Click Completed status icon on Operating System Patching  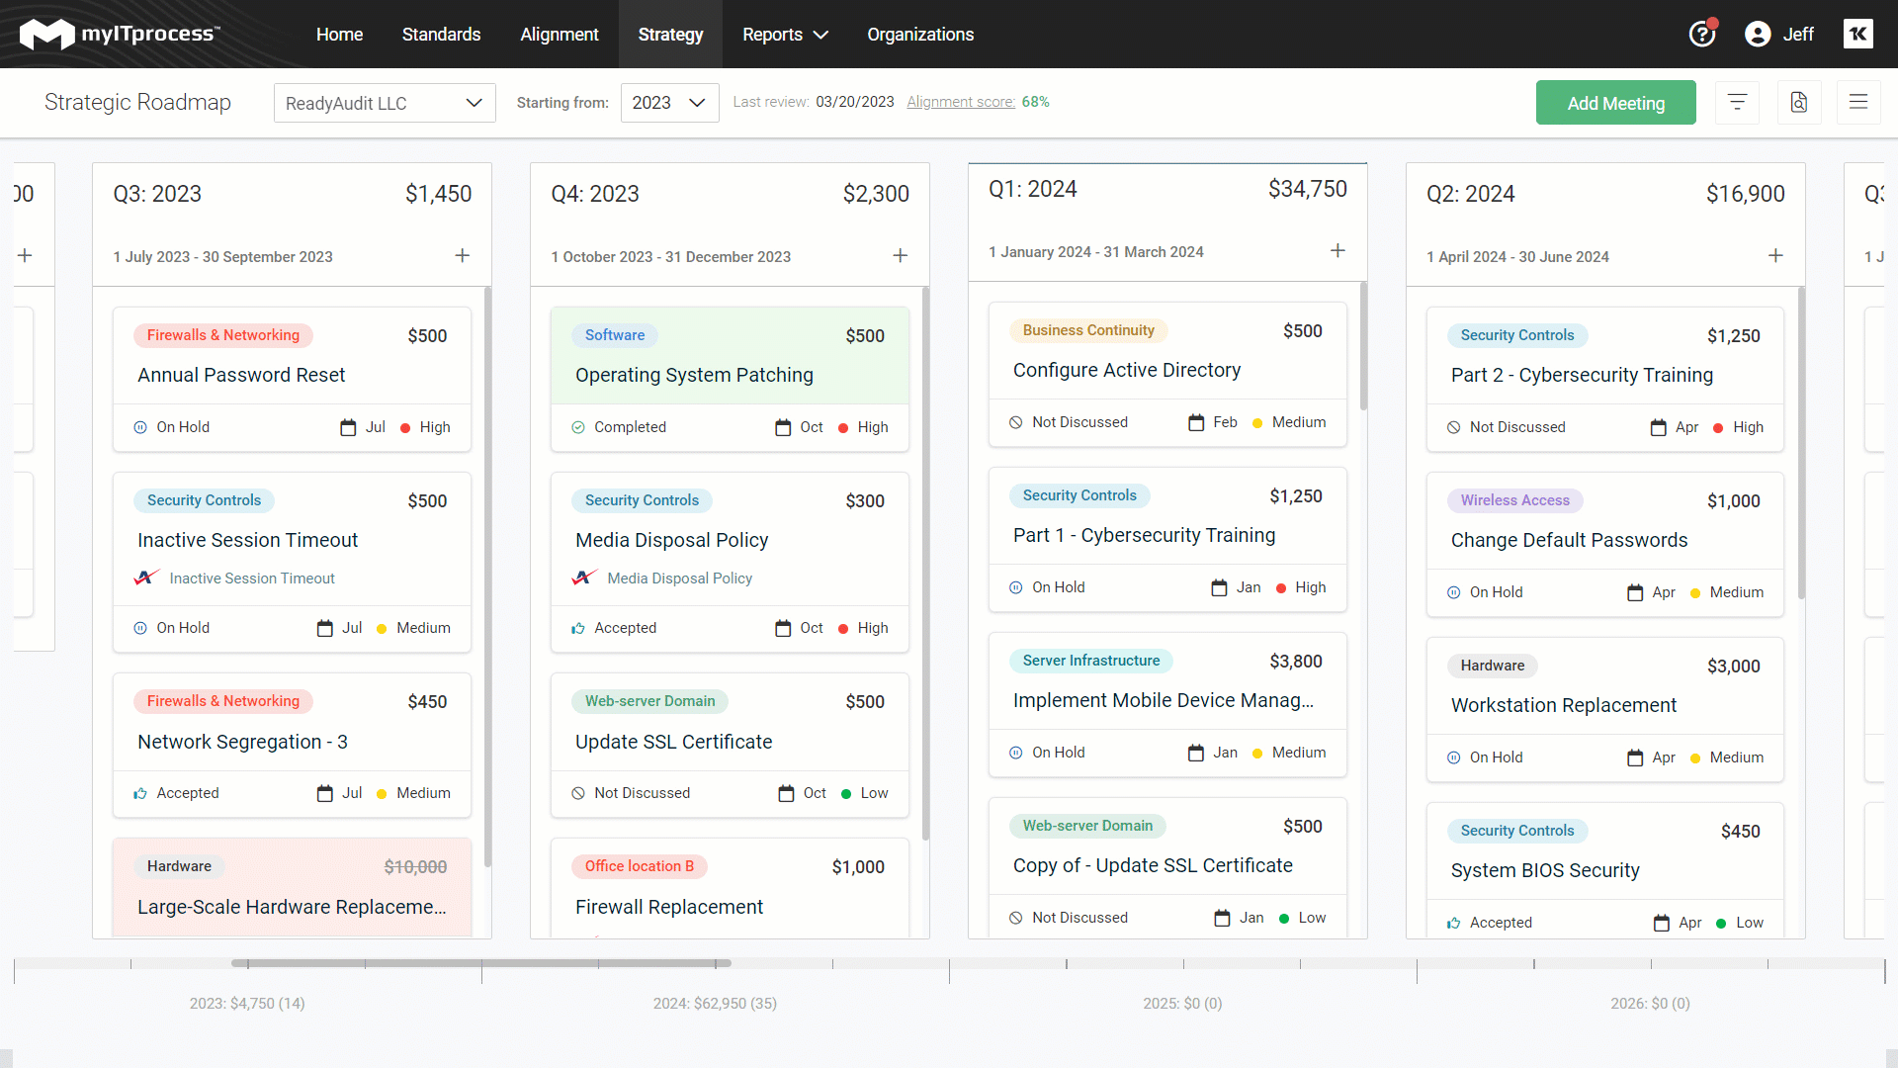578,427
